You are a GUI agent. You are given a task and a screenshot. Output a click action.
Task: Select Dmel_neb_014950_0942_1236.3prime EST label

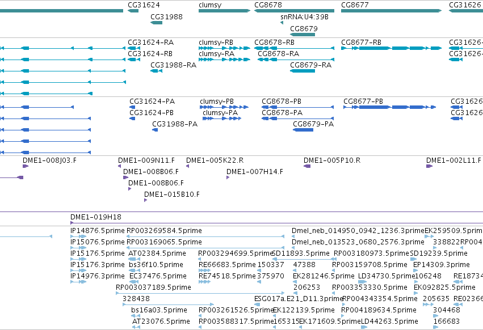[358, 231]
